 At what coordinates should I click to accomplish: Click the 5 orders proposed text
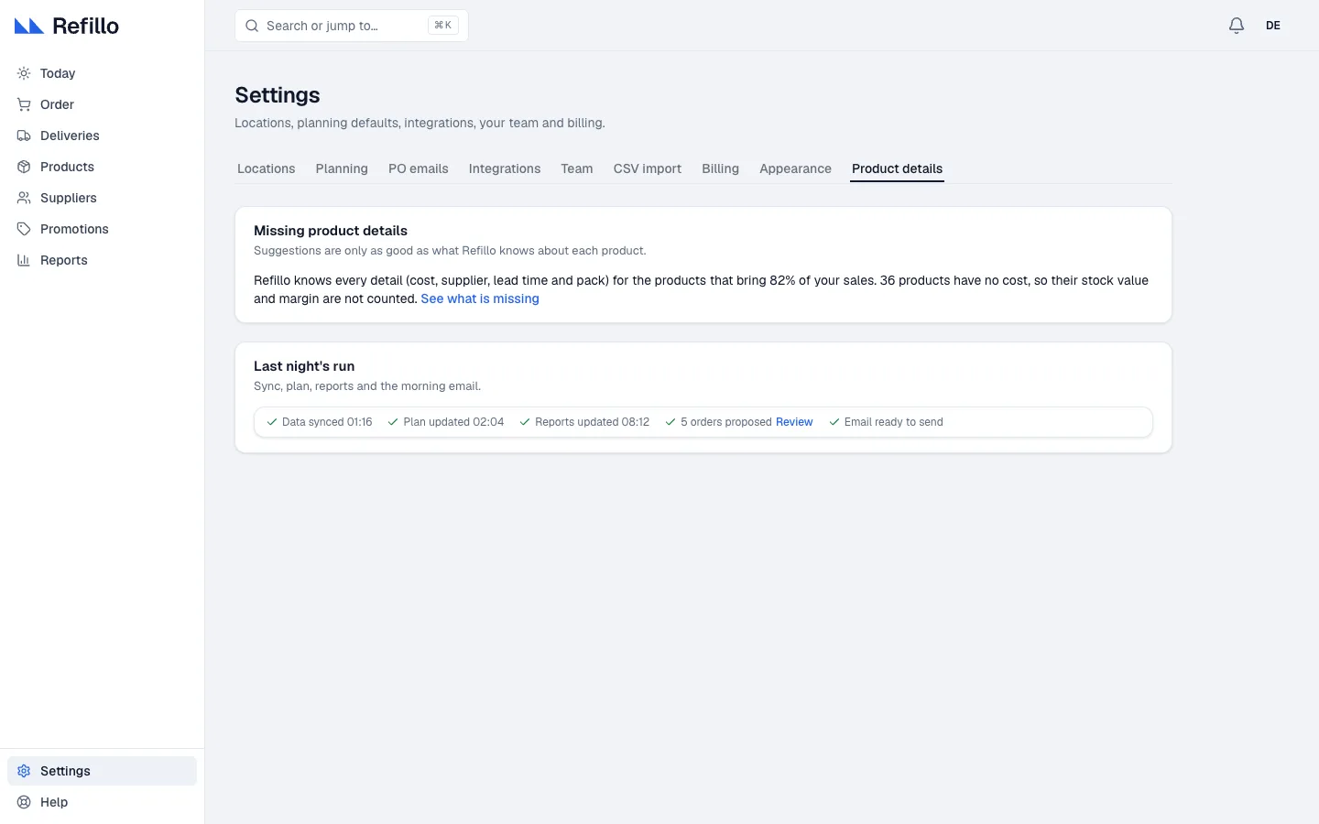coord(726,422)
